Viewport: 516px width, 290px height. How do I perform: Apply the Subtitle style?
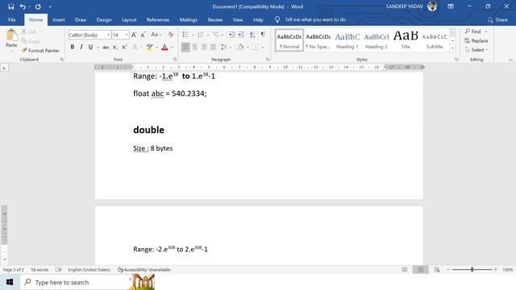[435, 40]
